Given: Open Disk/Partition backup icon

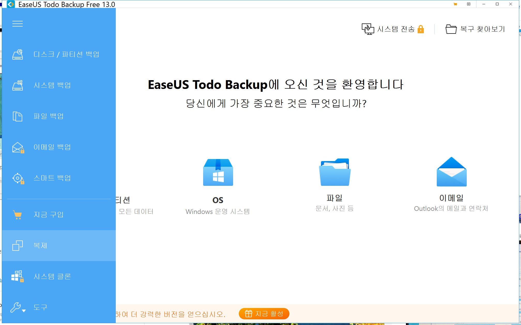Looking at the screenshot, I should pos(18,54).
